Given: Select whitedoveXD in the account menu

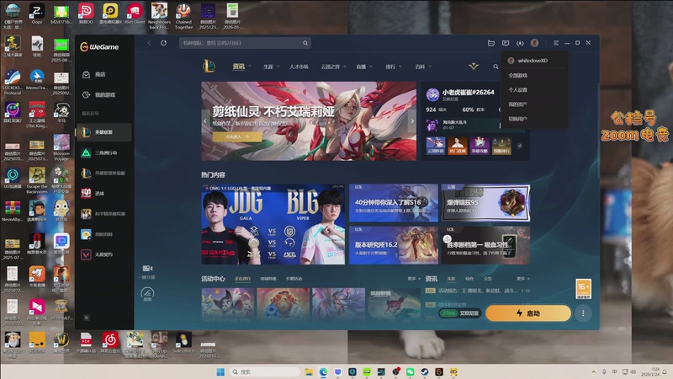Looking at the screenshot, I should 534,61.
